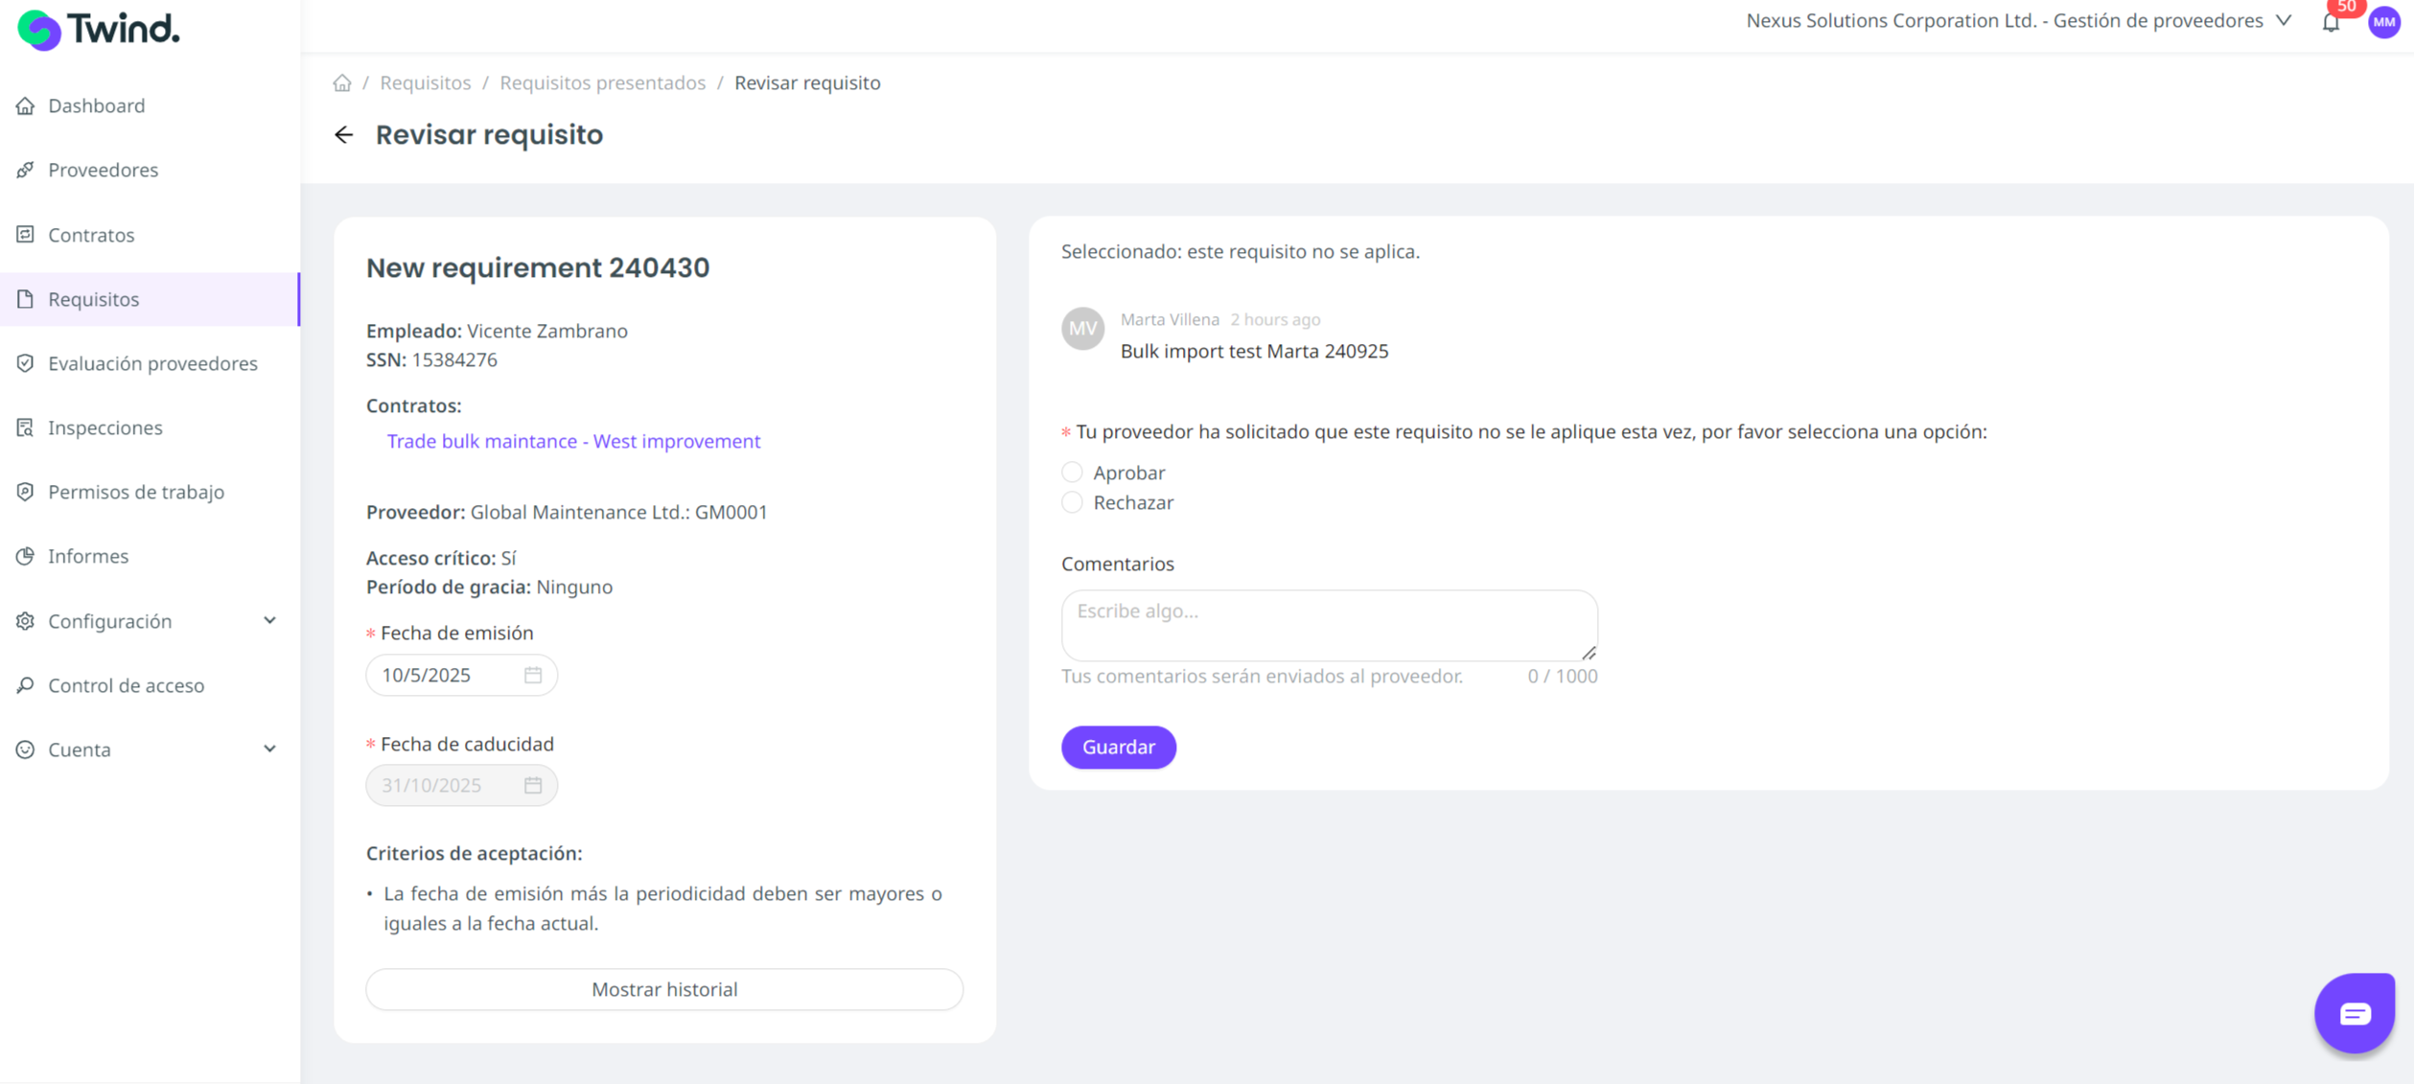Click the Guardar button
Screen dimensions: 2414x1084
[1118, 747]
